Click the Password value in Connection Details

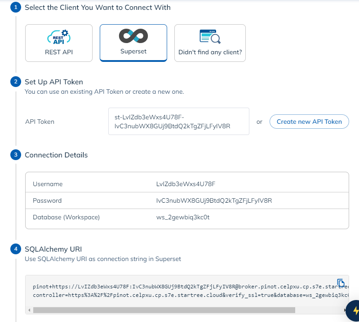(x=211, y=200)
